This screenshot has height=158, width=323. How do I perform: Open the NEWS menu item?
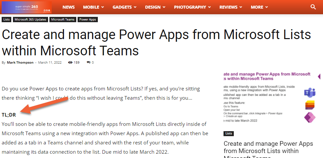pyautogui.click(x=69, y=7)
